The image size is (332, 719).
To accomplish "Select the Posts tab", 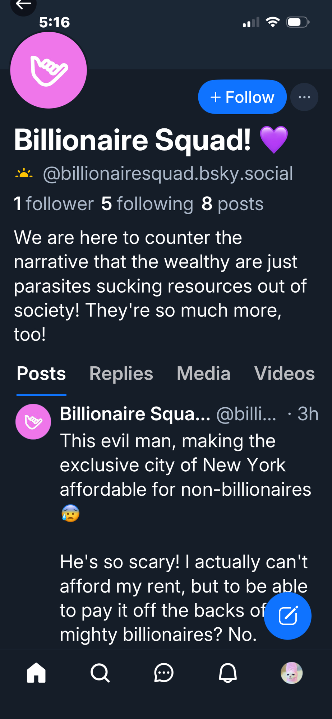I will point(41,374).
